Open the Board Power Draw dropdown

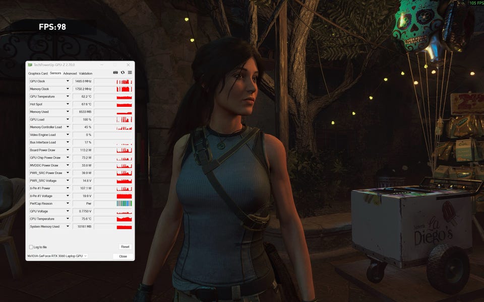[x=68, y=150]
